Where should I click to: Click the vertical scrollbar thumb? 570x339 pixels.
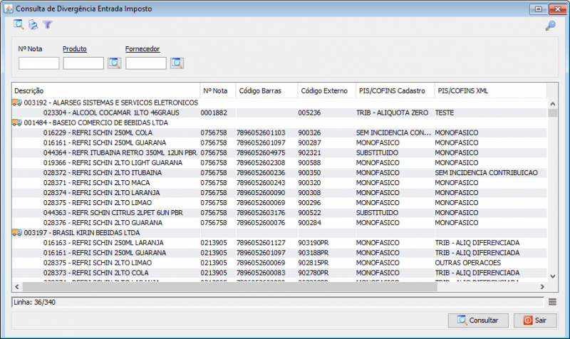click(x=553, y=113)
